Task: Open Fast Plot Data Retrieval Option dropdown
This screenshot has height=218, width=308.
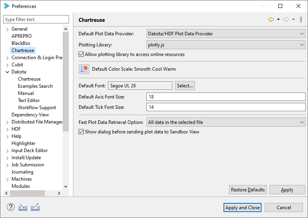Action: click(x=226, y=122)
